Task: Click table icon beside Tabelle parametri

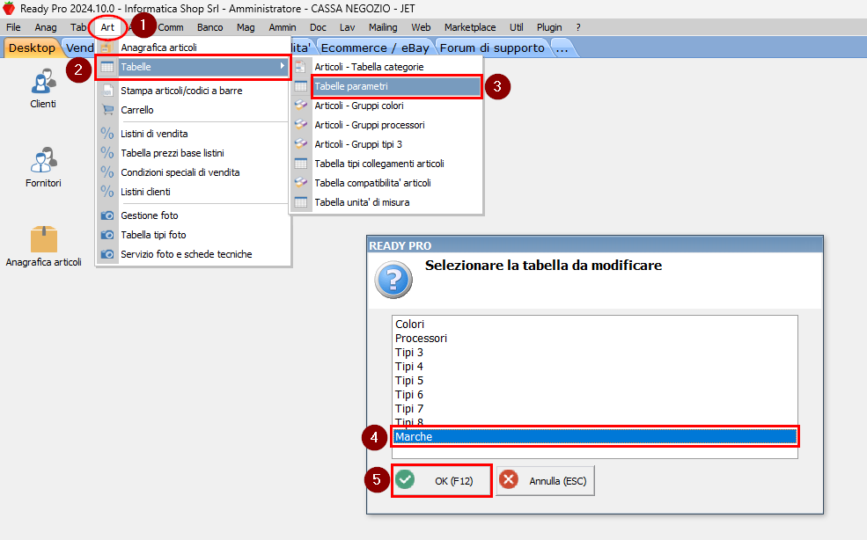Action: click(301, 86)
